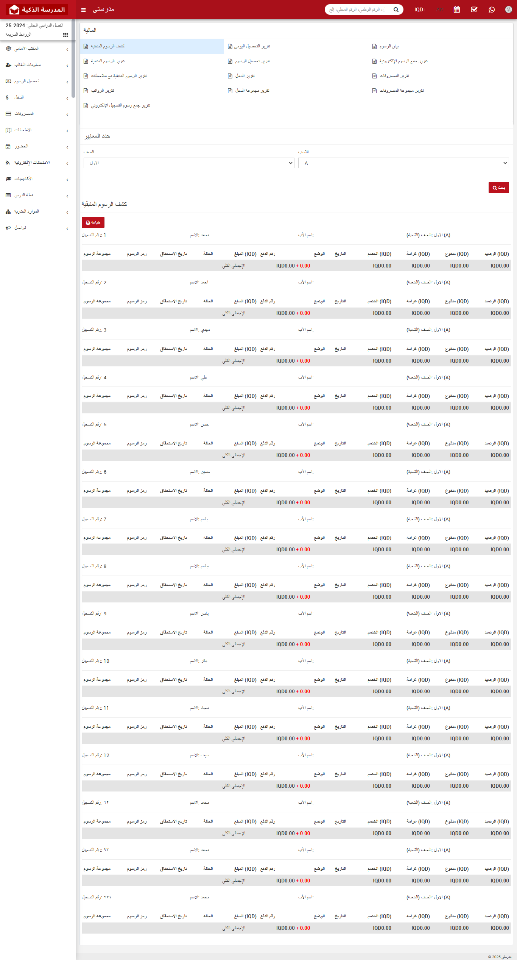Open the calendar icon in top bar

(456, 10)
